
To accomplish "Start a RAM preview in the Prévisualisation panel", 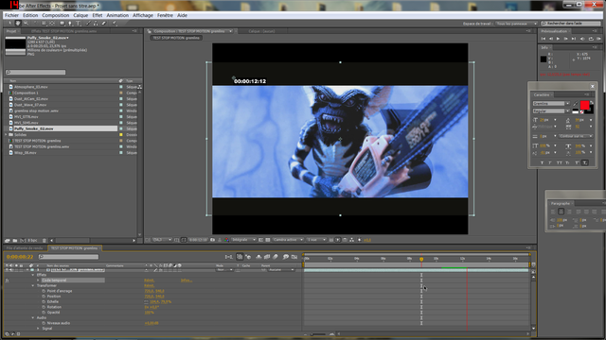I will [x=598, y=39].
